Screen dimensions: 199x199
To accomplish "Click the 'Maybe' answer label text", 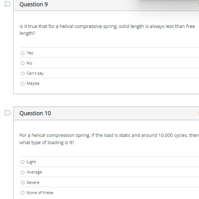I will pos(33,84).
